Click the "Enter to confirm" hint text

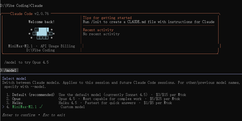19,115
